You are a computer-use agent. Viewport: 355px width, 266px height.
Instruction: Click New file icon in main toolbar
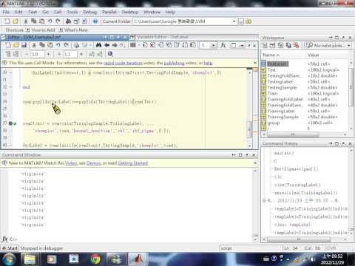click(7, 21)
